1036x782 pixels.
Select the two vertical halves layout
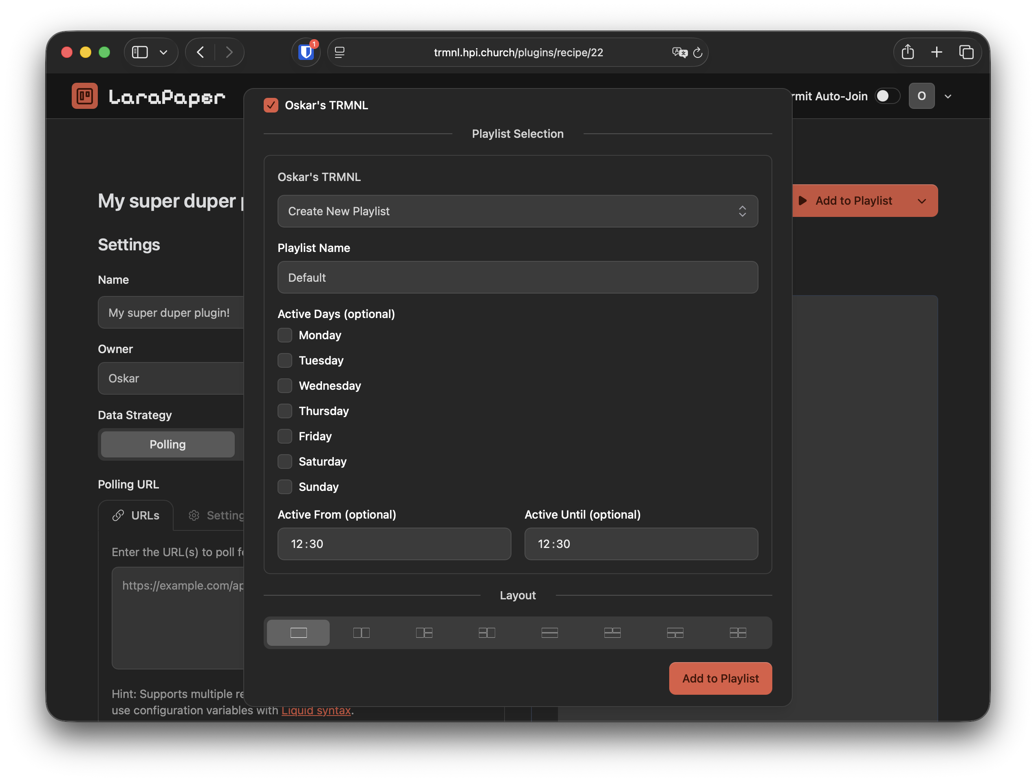coord(361,632)
